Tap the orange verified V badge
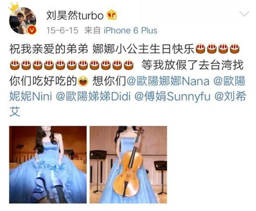The image size is (256, 211). point(32,30)
